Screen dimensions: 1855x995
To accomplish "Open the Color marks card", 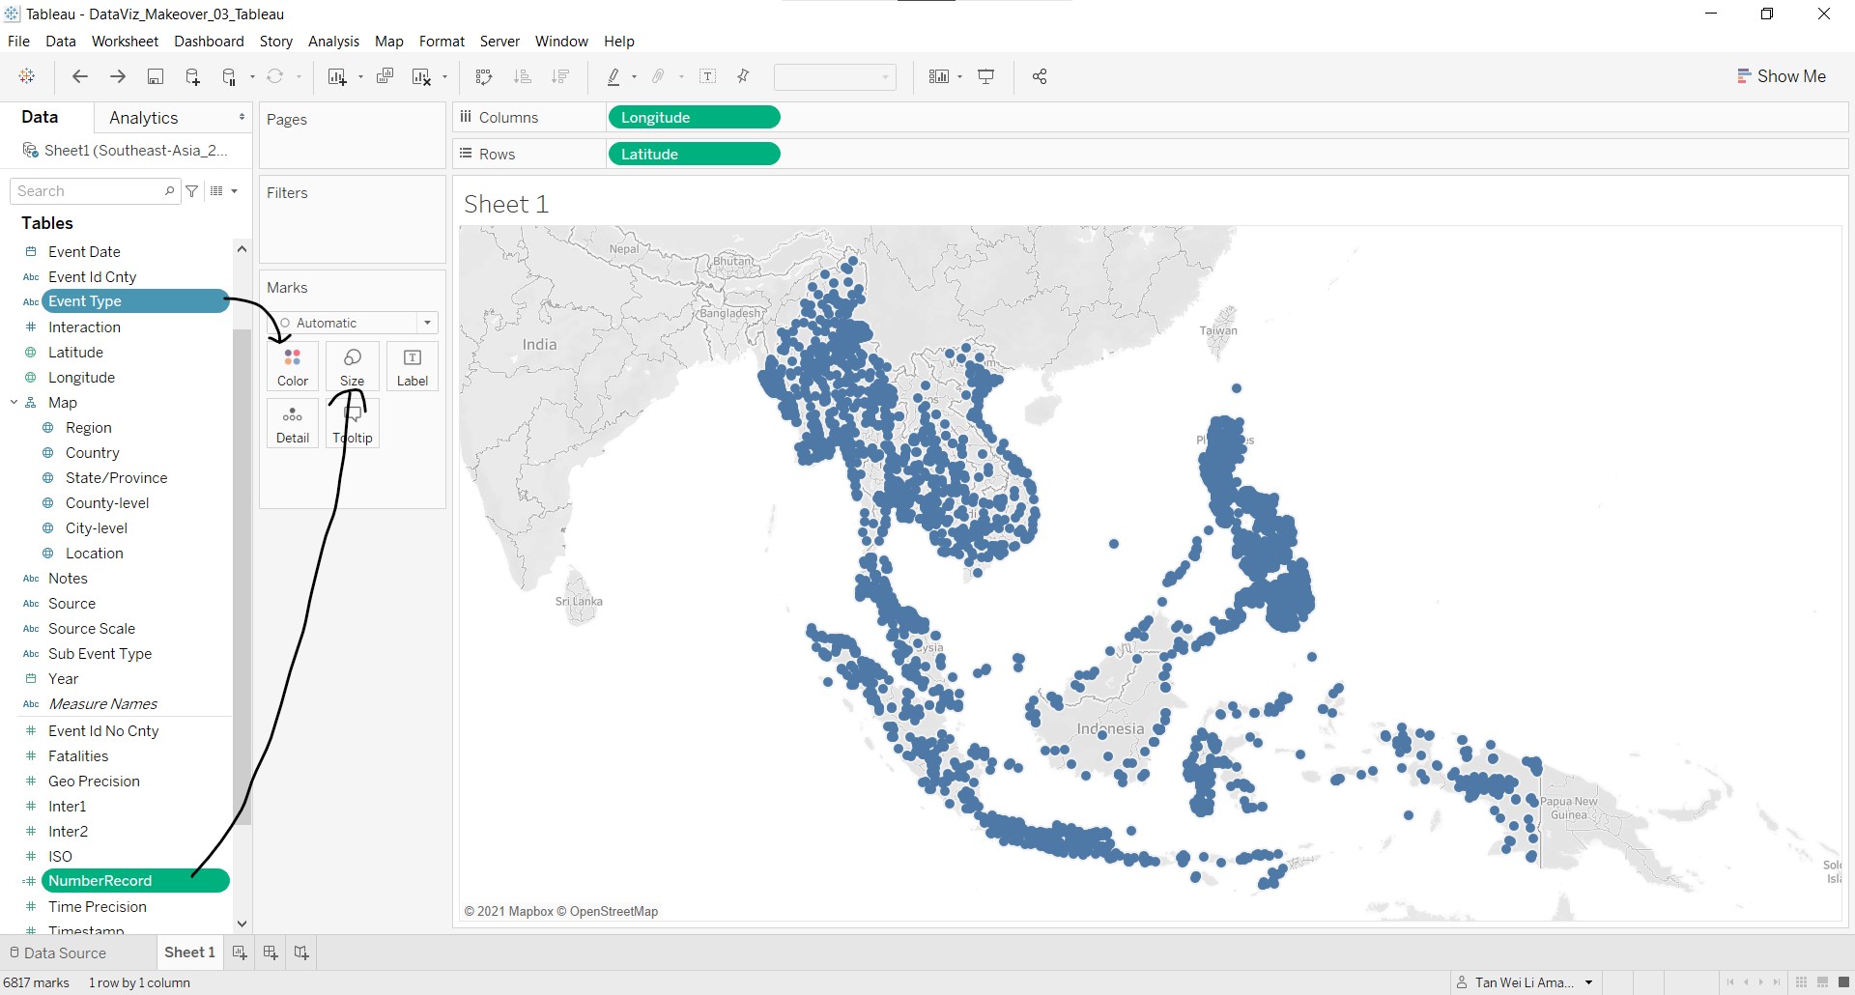I will click(x=293, y=367).
